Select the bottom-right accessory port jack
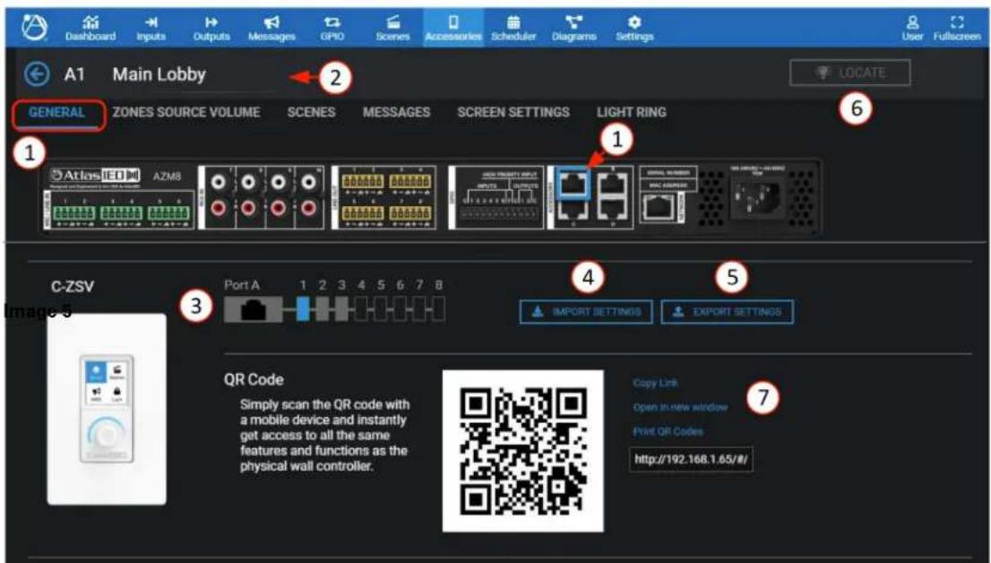The width and height of the screenshot is (991, 563). [612, 212]
